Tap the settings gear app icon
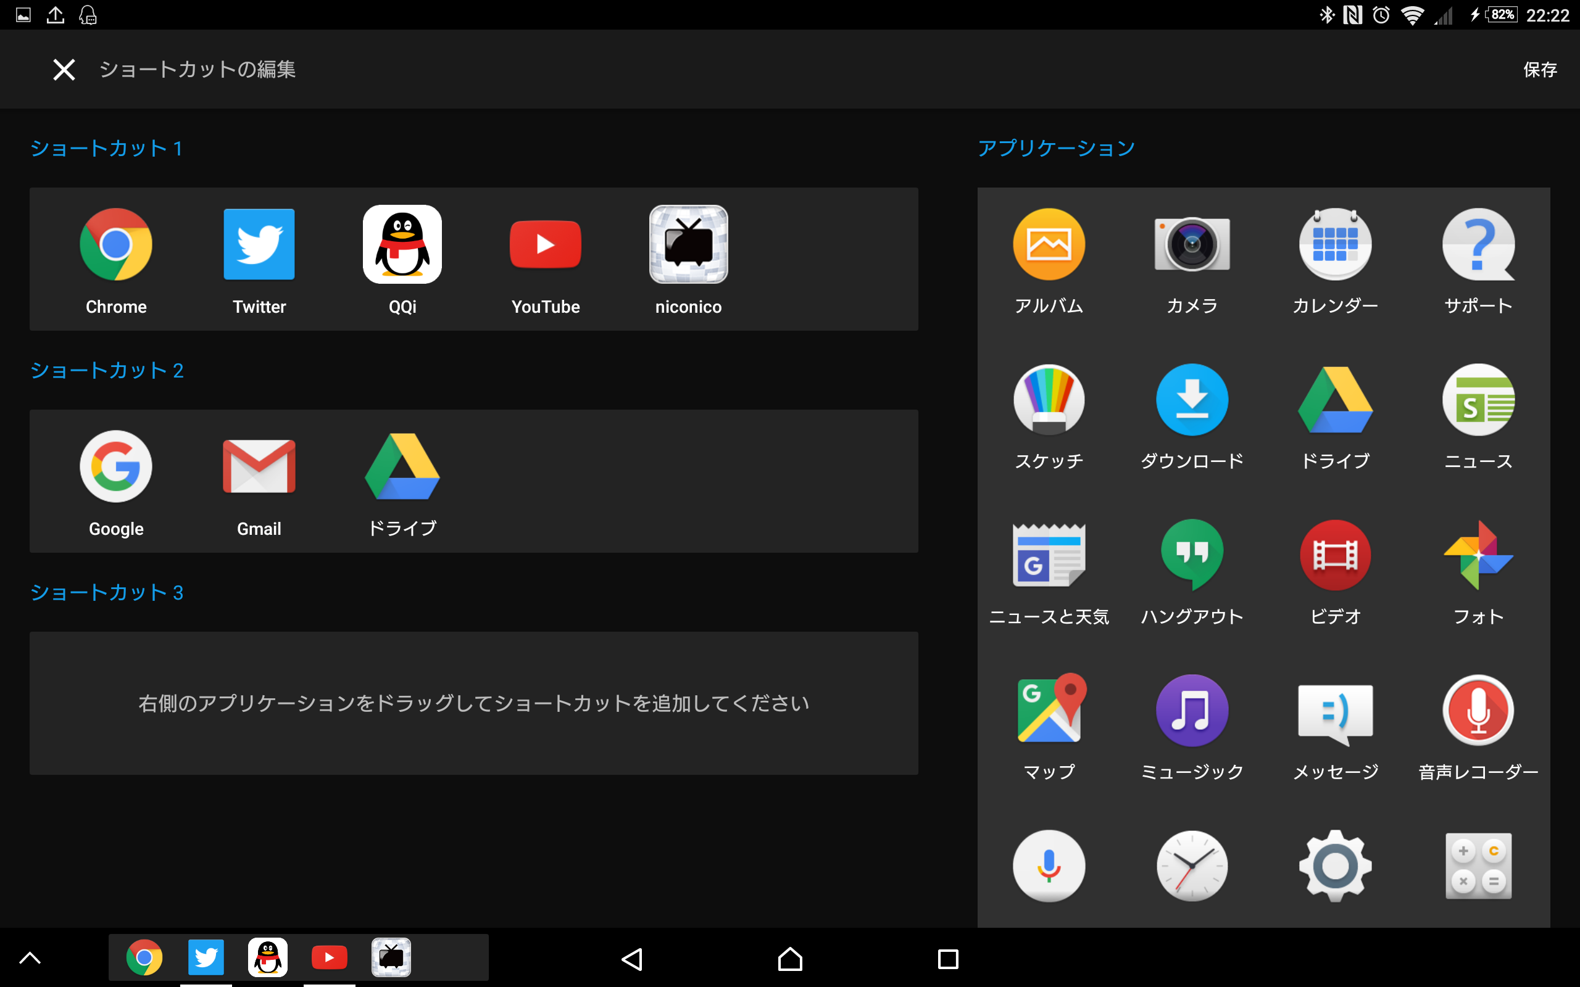 (x=1335, y=866)
